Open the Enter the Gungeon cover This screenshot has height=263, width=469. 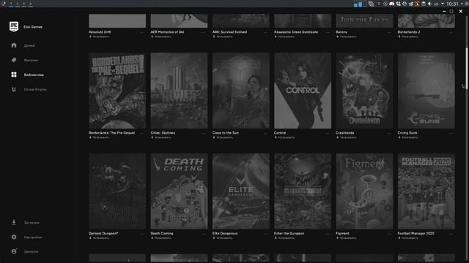(303, 191)
